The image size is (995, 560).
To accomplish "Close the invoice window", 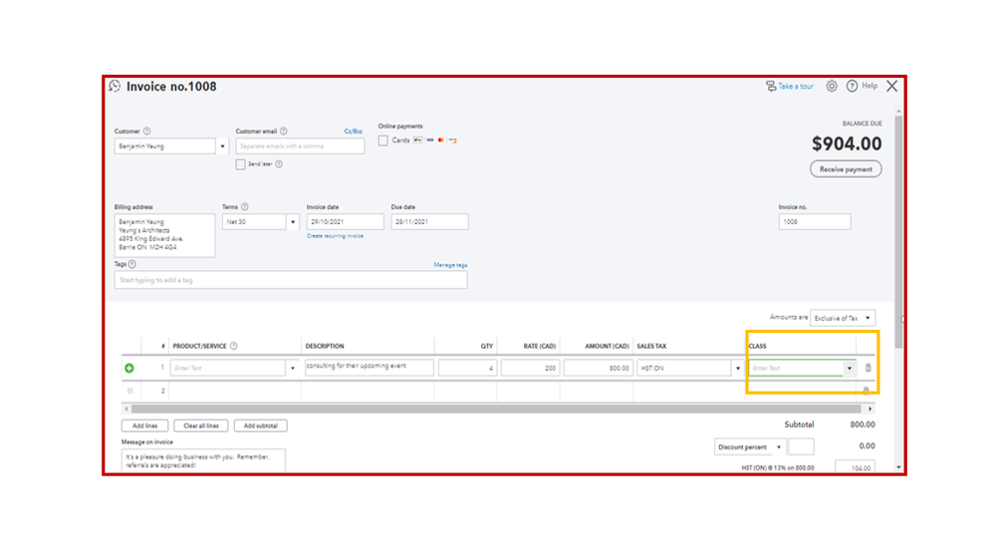I will [892, 86].
